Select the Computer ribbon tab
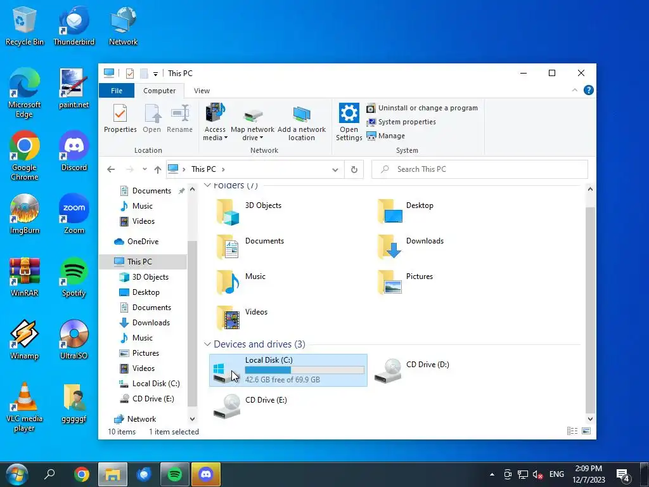The height and width of the screenshot is (487, 649). click(x=159, y=90)
